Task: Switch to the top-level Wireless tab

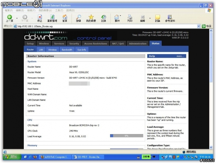Action: point(44,43)
